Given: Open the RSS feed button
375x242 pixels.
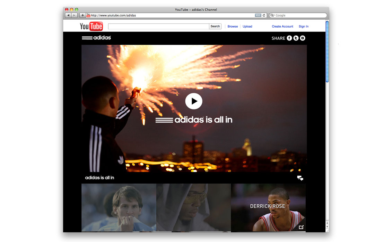Looking at the screenshot, I should pyautogui.click(x=258, y=15).
